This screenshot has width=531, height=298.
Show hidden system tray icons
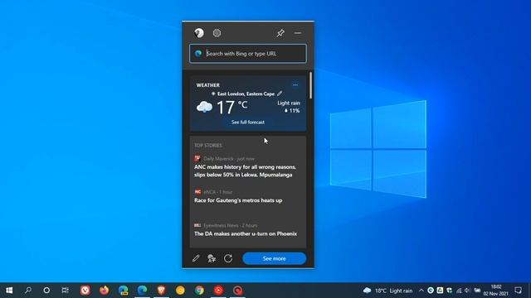pyautogui.click(x=421, y=291)
